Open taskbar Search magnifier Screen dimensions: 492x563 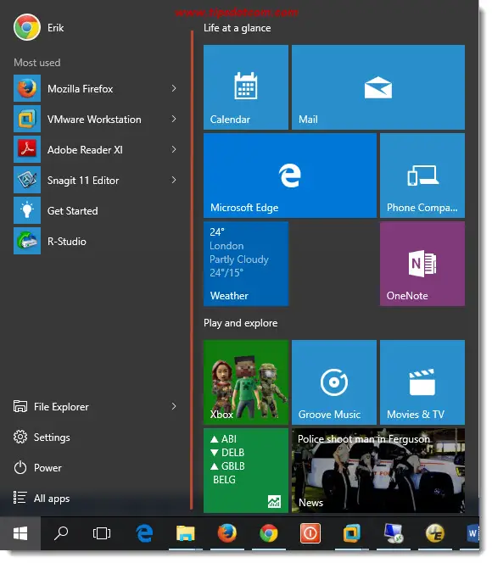pos(61,533)
